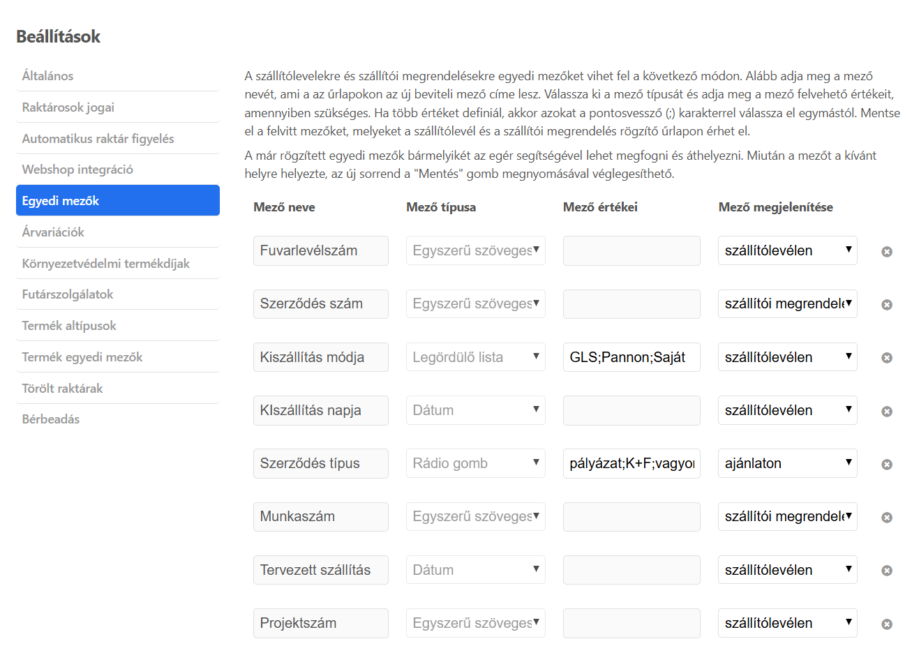919x646 pixels.
Task: Click the KIszállítás napja name field
Action: click(321, 410)
